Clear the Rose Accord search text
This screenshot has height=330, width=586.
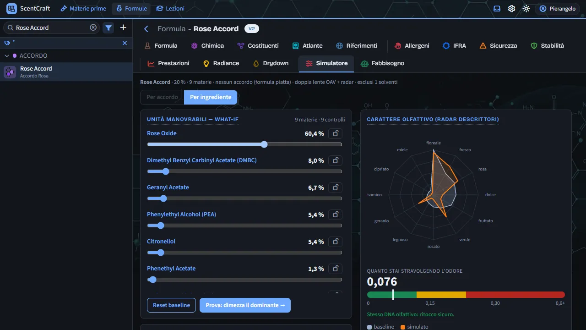click(x=93, y=27)
